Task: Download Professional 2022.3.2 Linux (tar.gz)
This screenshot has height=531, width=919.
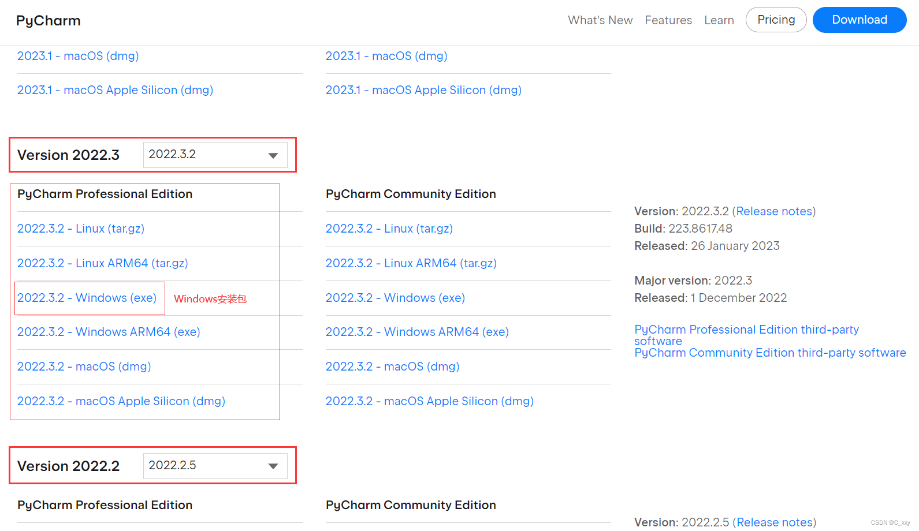Action: click(81, 229)
